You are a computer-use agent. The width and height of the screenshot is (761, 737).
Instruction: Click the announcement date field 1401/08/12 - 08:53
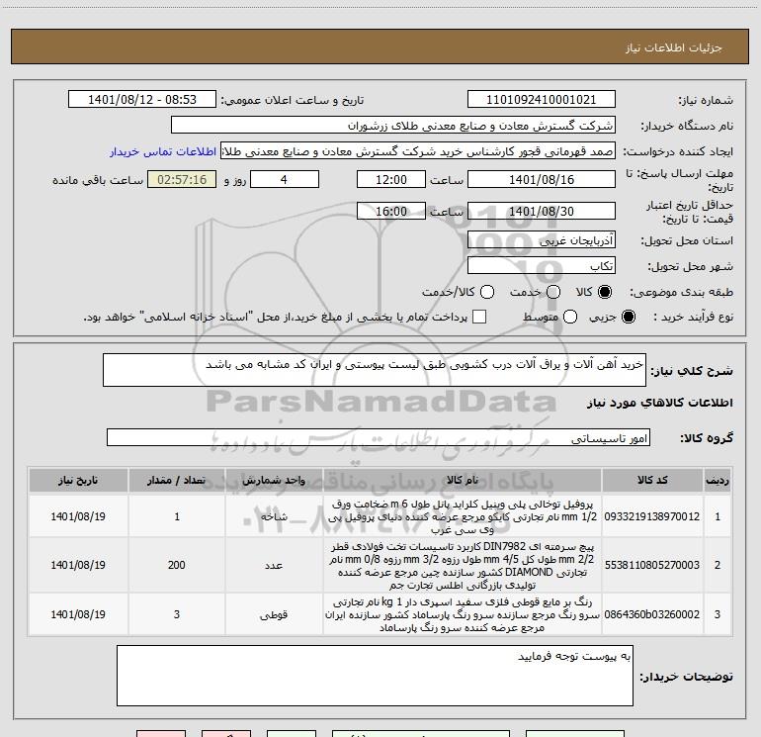pyautogui.click(x=142, y=100)
